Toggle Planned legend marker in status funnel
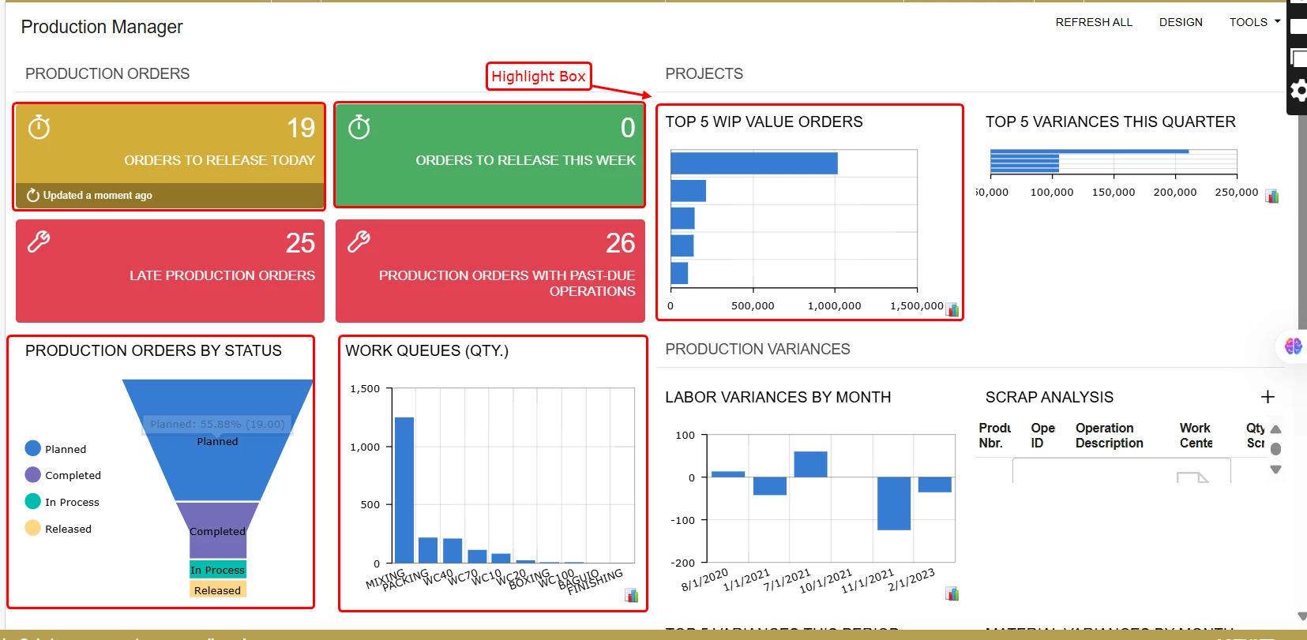The image size is (1307, 640). (x=32, y=448)
